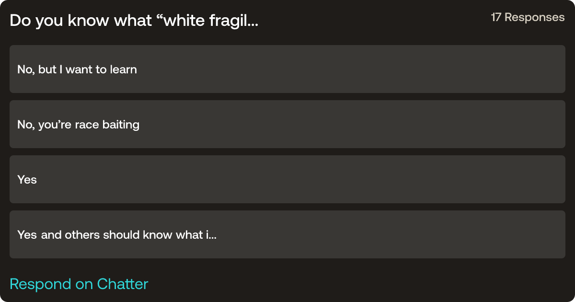Viewport: 575px width, 302px height.
Task: Expand the truncated poll question title
Action: [134, 21]
